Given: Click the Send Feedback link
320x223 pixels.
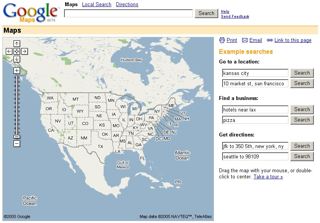Looking at the screenshot, I should [235, 17].
